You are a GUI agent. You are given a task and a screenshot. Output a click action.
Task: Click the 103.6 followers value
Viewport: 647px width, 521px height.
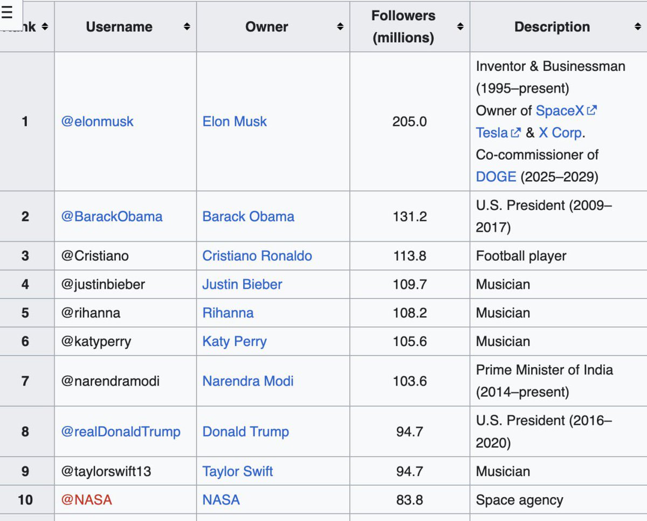(x=409, y=381)
